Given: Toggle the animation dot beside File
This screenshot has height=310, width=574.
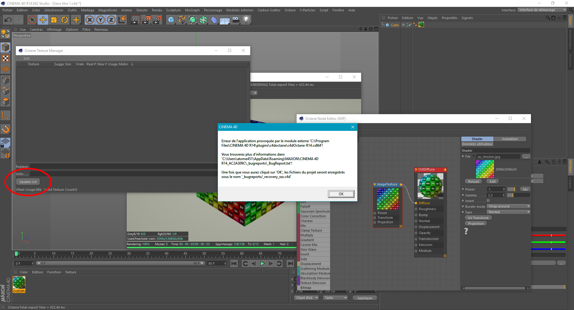Looking at the screenshot, I should click(463, 156).
